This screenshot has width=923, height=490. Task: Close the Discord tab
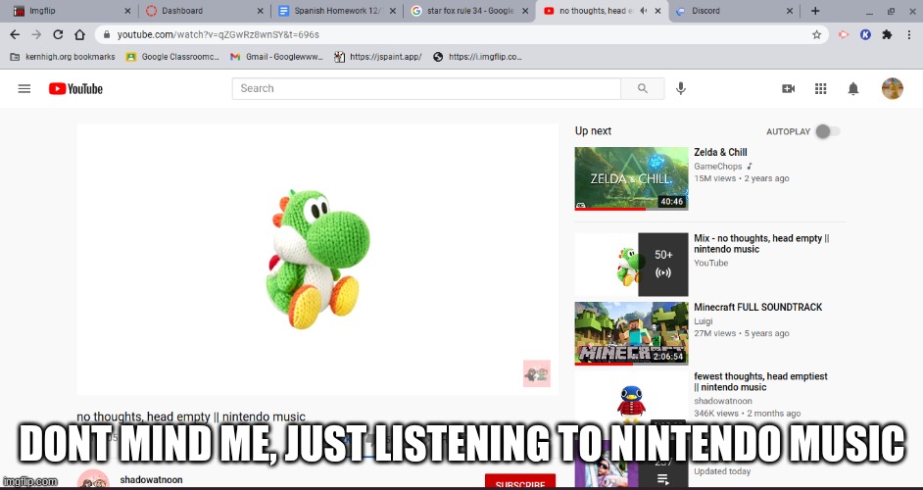[790, 11]
